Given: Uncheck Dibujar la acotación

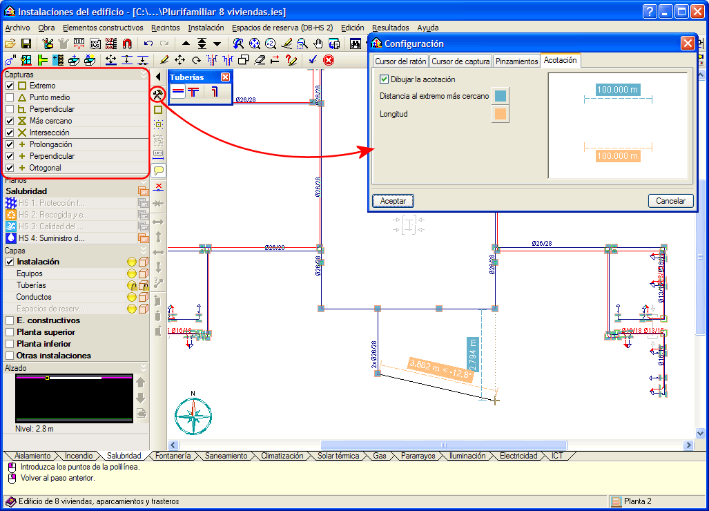Looking at the screenshot, I should pyautogui.click(x=384, y=79).
